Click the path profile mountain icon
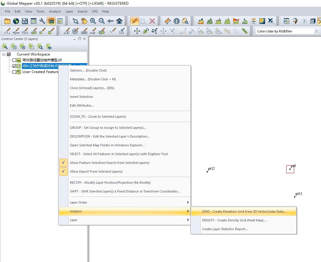 point(201,21)
